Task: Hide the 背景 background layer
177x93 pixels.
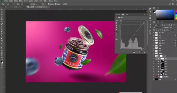Action: 153,79
